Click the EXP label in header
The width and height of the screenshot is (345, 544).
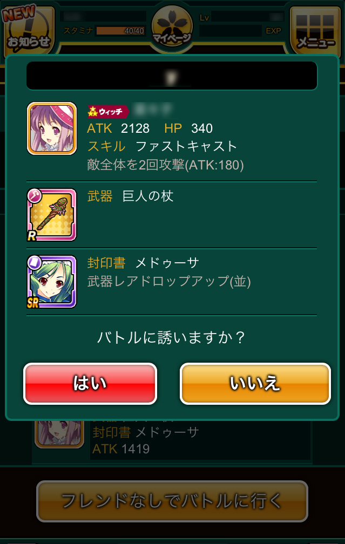click(x=274, y=31)
